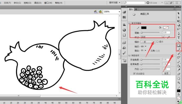Select the Oval tool in toolbox

point(179,46)
